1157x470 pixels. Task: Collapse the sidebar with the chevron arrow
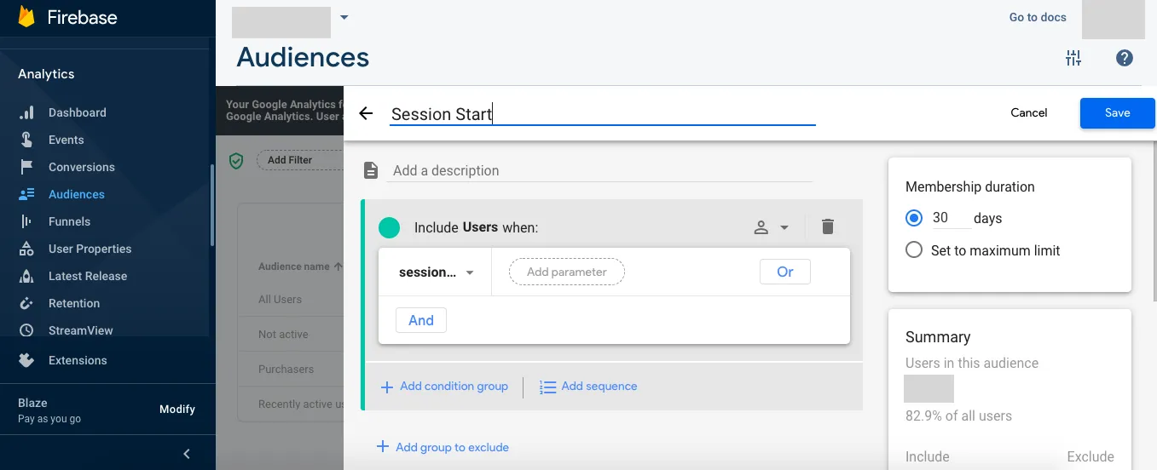tap(187, 454)
